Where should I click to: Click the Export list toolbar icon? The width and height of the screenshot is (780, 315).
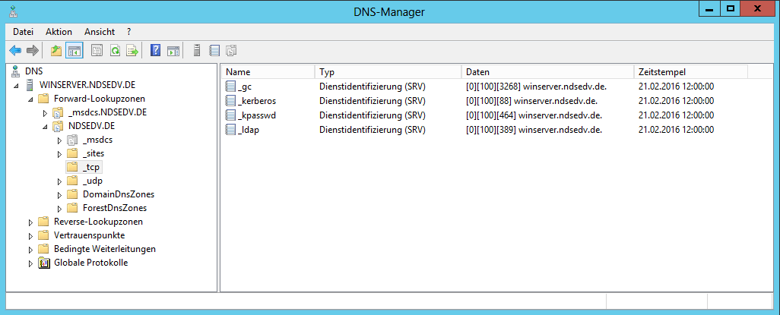coord(132,51)
